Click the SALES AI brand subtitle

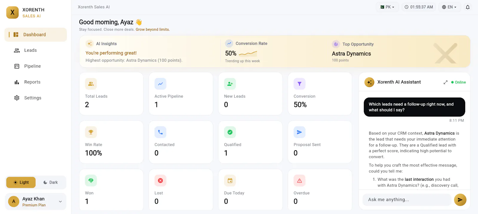click(32, 16)
